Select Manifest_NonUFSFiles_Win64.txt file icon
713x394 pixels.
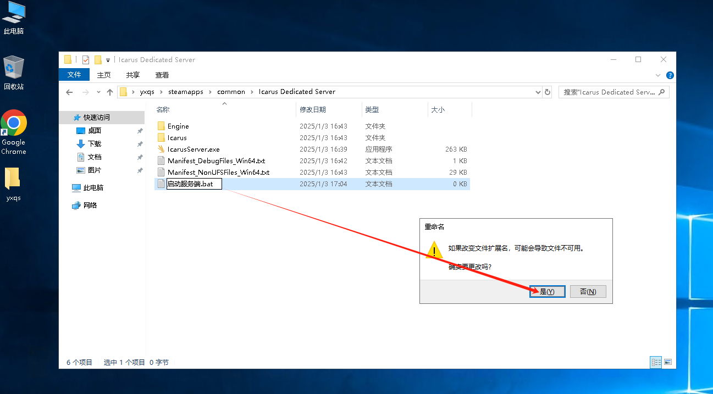tap(161, 173)
